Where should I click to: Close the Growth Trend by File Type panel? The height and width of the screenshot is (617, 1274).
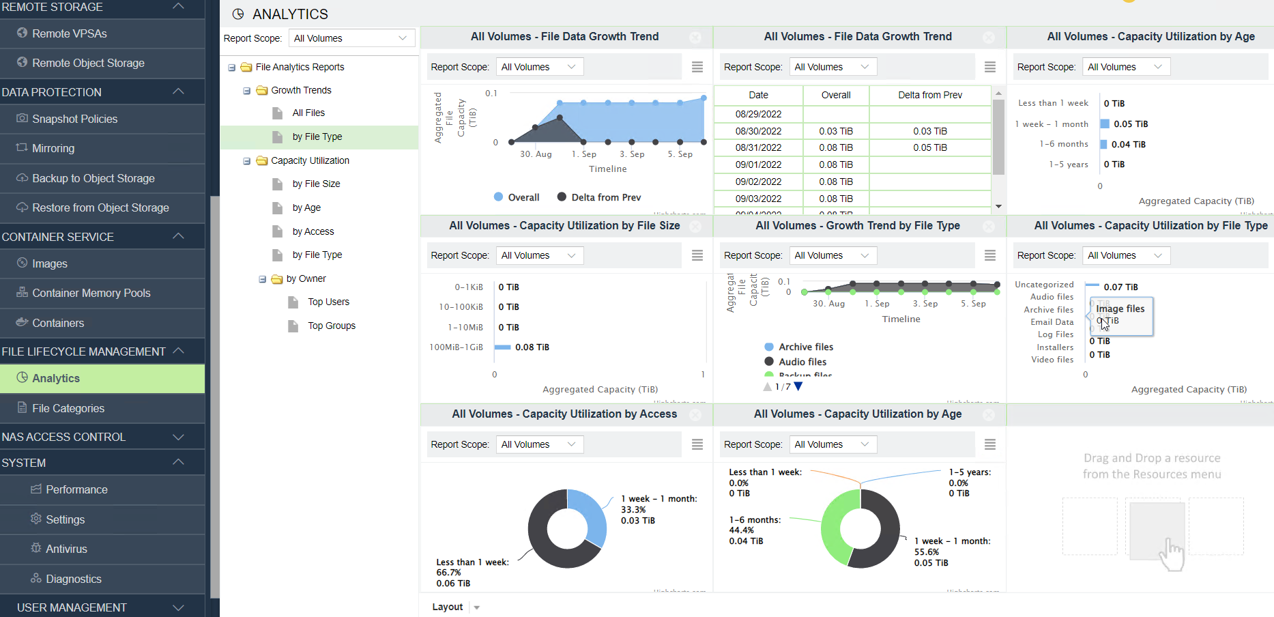click(x=989, y=226)
